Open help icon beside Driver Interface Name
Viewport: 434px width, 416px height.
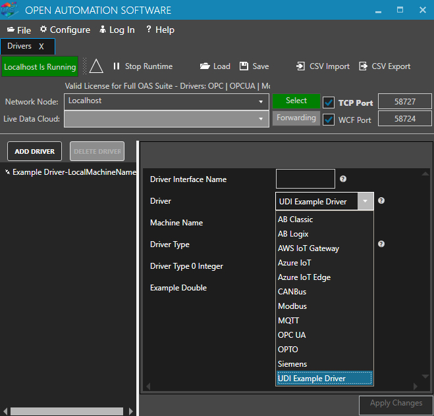click(x=343, y=179)
